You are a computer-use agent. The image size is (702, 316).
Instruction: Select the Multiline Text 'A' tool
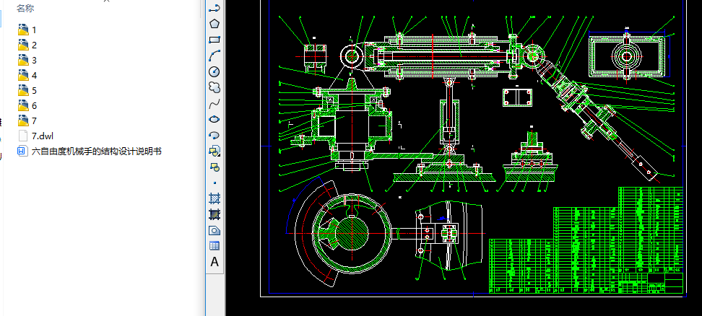[x=214, y=263]
